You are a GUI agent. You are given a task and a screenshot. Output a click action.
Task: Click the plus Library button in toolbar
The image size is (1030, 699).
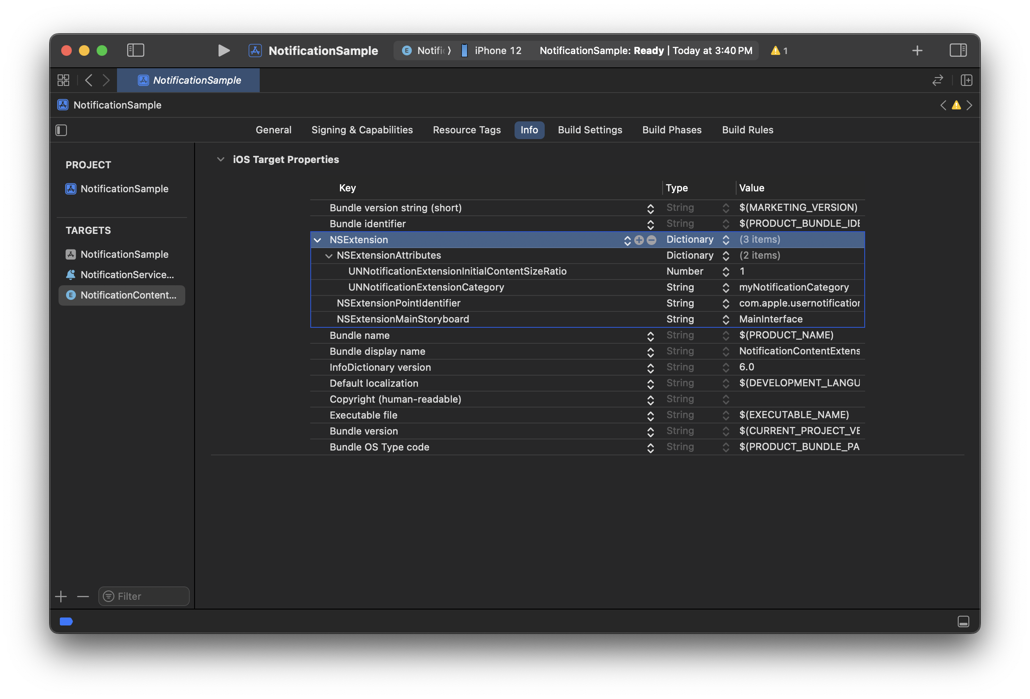pyautogui.click(x=917, y=50)
